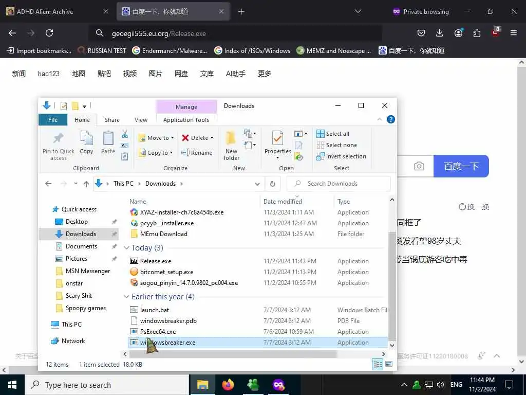Click the Manage contextual tab

[186, 107]
